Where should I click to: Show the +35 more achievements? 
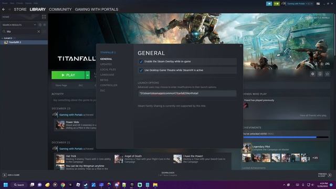click(315, 158)
